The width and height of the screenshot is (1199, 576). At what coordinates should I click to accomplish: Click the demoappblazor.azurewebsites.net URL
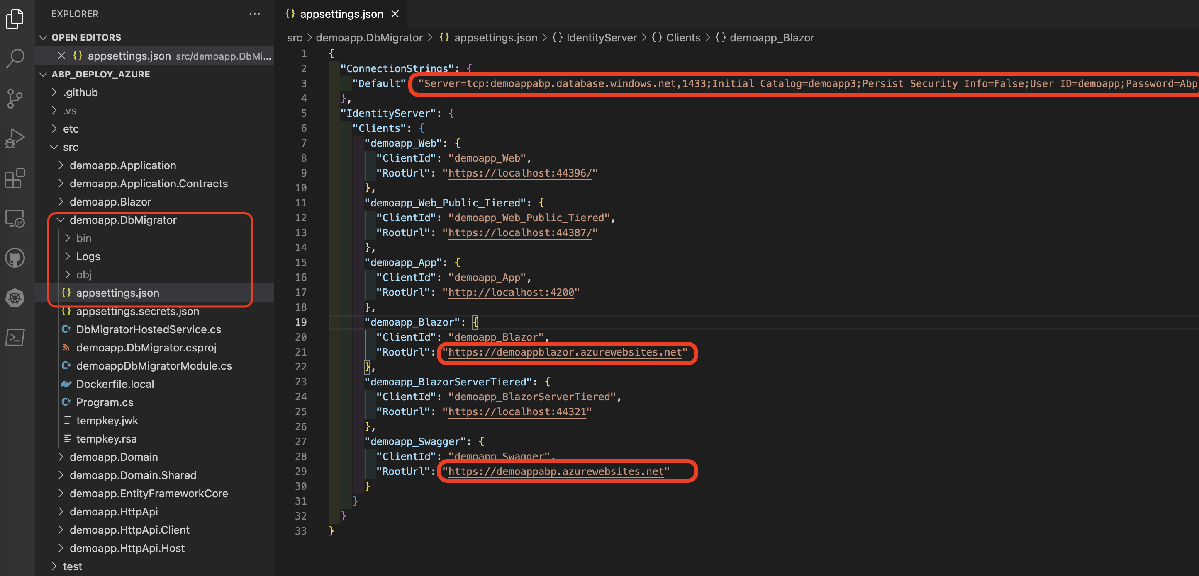[x=565, y=352]
